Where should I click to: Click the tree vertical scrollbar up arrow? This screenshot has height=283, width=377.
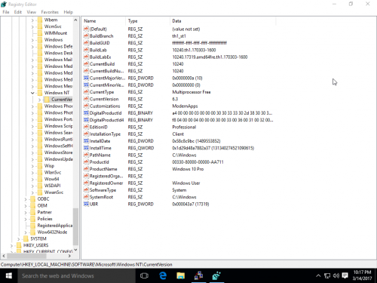(75, 20)
